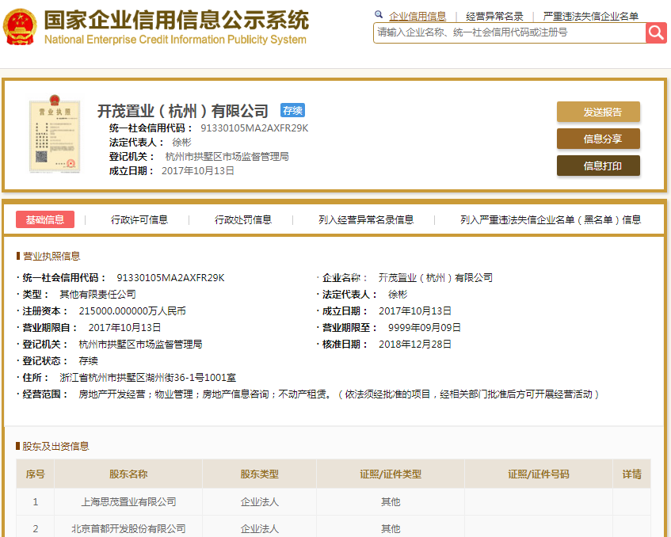
Task: Click the 序号 column header
Action: pos(35,474)
